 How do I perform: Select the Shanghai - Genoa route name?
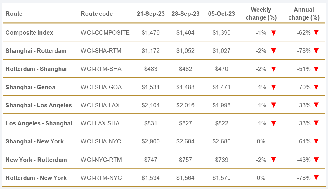tap(30, 87)
